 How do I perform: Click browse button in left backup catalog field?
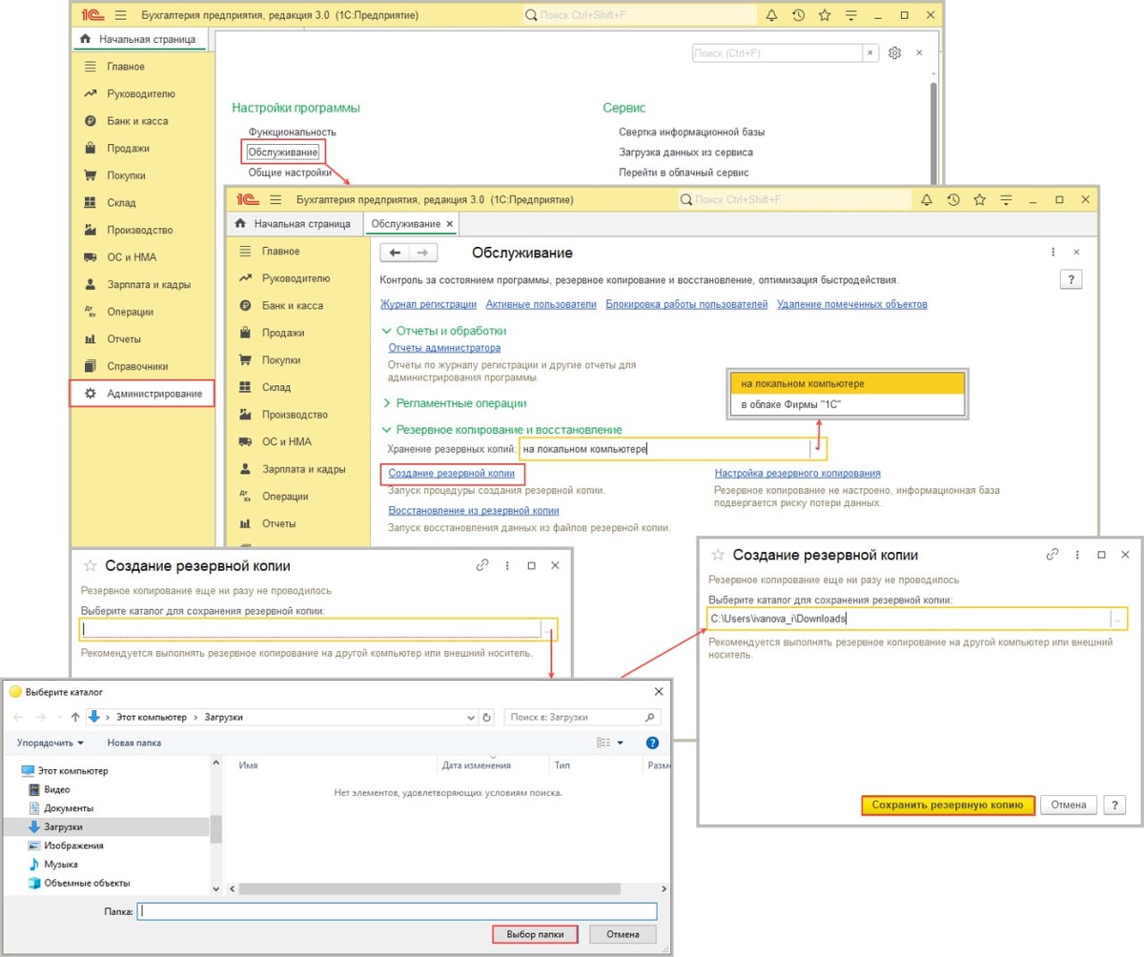point(549,629)
